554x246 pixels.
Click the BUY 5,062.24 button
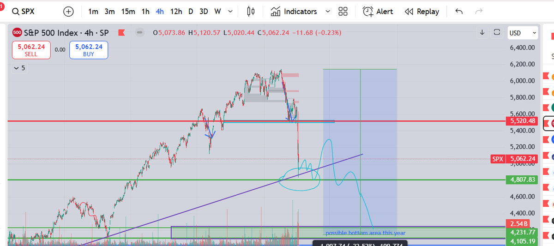tap(89, 50)
